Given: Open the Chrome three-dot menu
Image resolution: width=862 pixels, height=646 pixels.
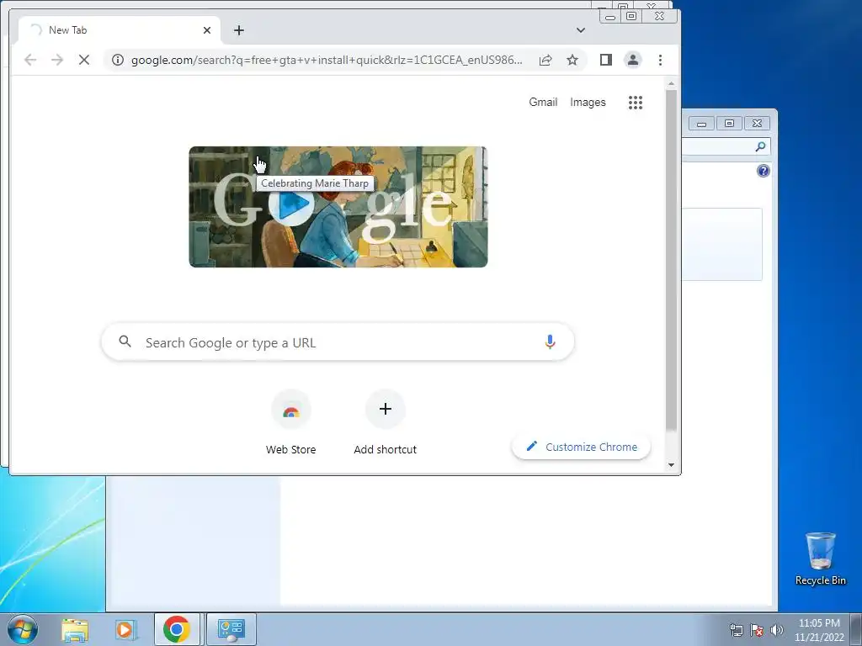Looking at the screenshot, I should pos(660,60).
